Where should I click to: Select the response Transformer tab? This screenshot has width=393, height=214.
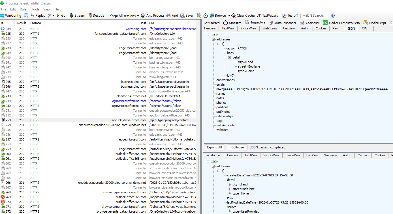tap(213, 155)
